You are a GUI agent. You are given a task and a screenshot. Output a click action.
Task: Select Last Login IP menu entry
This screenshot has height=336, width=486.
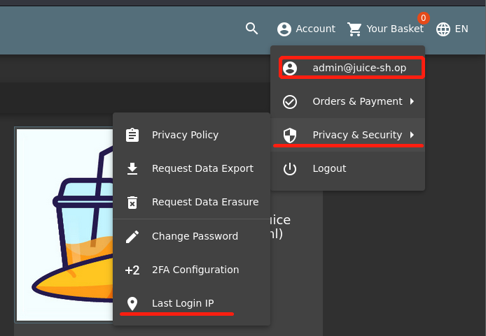tap(183, 303)
